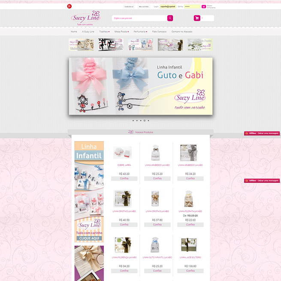Click the Cobre Jarra product image
Image resolution: width=281 pixels, height=281 pixels.
pyautogui.click(x=122, y=152)
